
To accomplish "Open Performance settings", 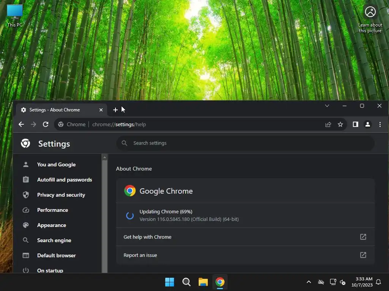I will [52, 210].
